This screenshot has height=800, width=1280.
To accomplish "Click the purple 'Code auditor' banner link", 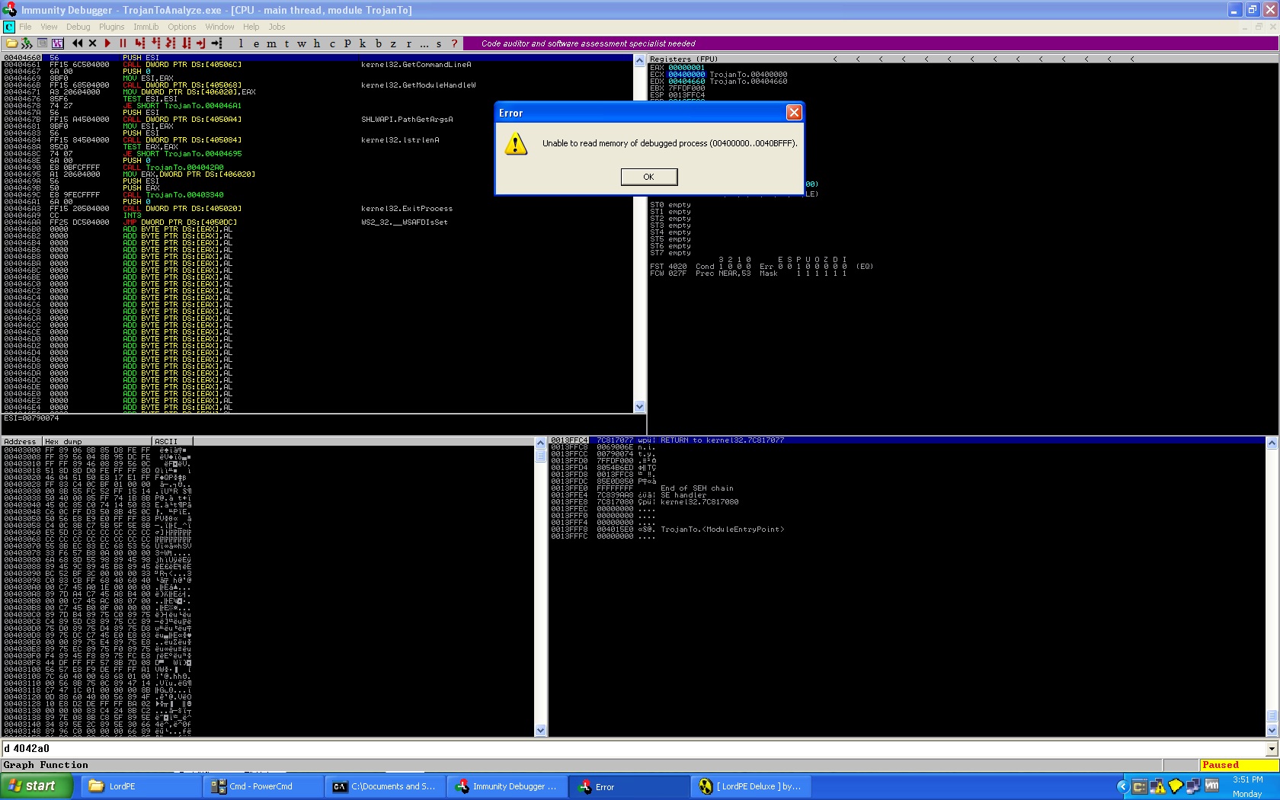I will [x=588, y=43].
